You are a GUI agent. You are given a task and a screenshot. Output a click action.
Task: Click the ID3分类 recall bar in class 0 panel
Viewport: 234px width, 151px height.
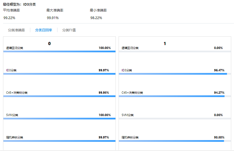click(59, 74)
